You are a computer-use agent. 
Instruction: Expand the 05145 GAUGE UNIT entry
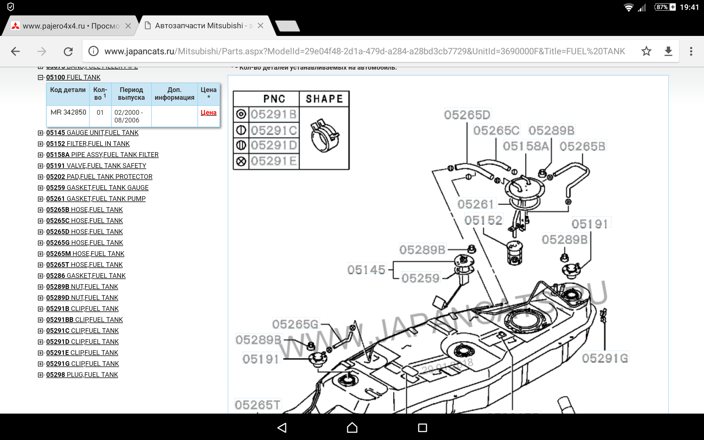tap(40, 133)
